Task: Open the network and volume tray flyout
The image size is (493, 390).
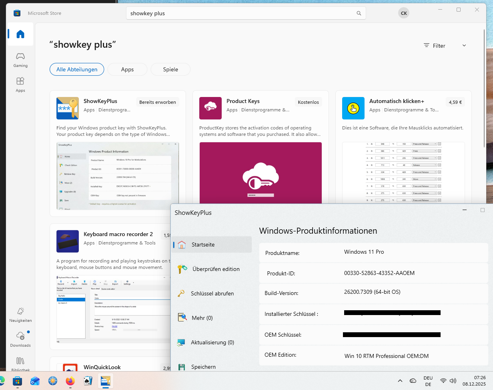Action: [448, 381]
